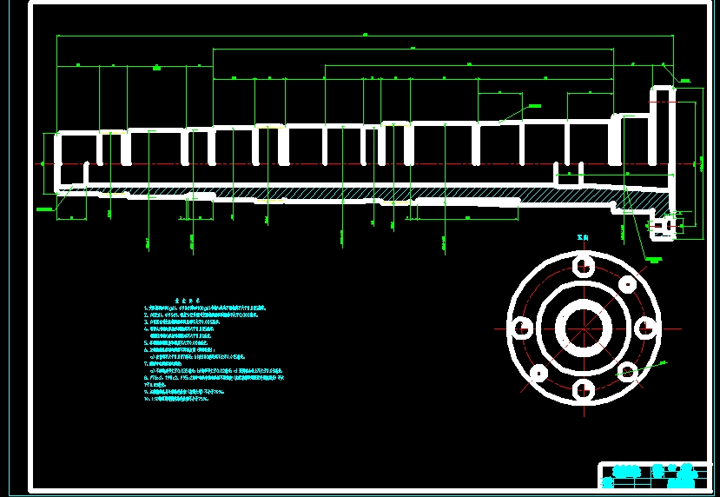The width and height of the screenshot is (720, 497).
Task: Click the title block in bottom-right corner
Action: (653, 475)
